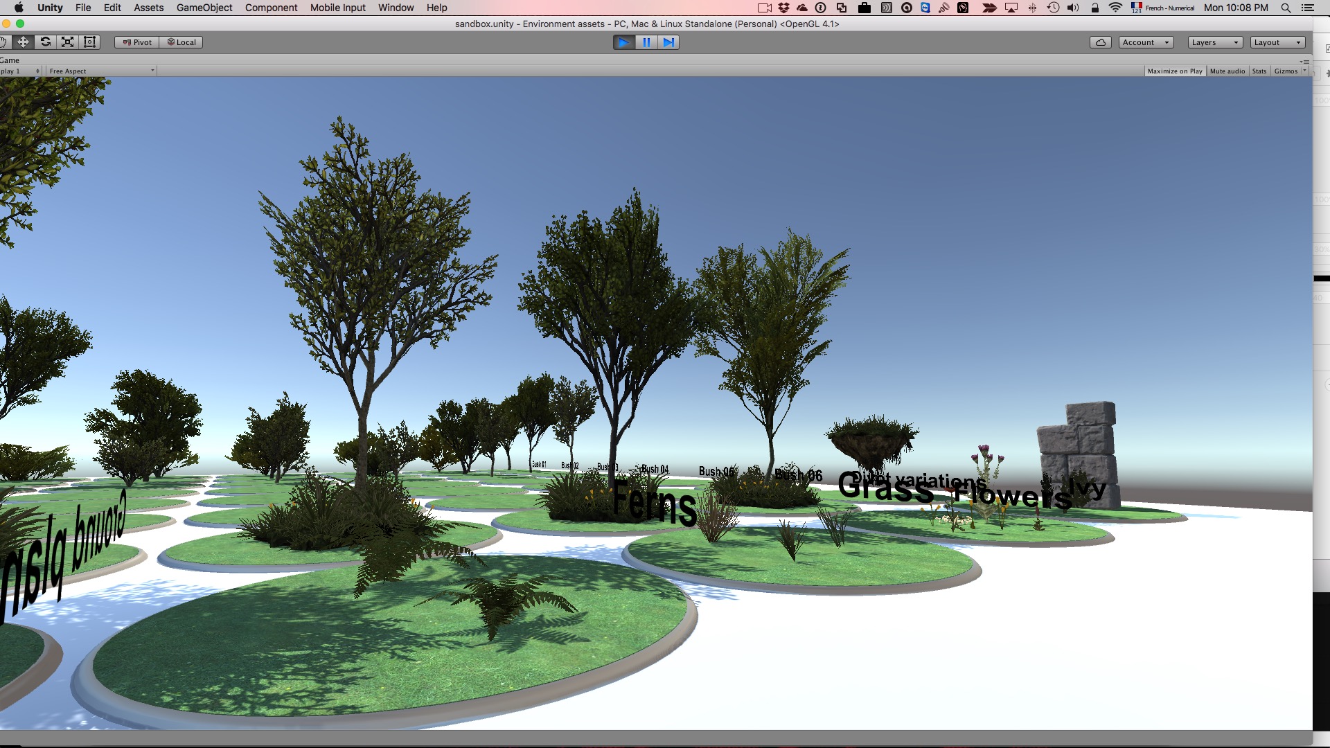This screenshot has height=748, width=1330.
Task: Select the Move transform tool
Action: point(23,42)
